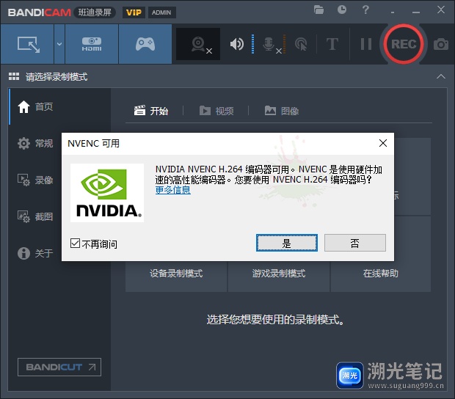The image size is (455, 399).
Task: Close the NVENC 可用 dialog
Action: click(x=383, y=143)
